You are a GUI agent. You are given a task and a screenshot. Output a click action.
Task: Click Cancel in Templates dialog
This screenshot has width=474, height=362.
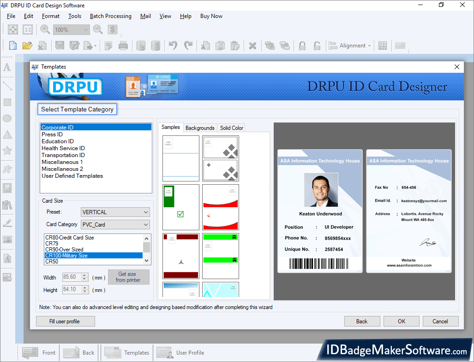440,321
